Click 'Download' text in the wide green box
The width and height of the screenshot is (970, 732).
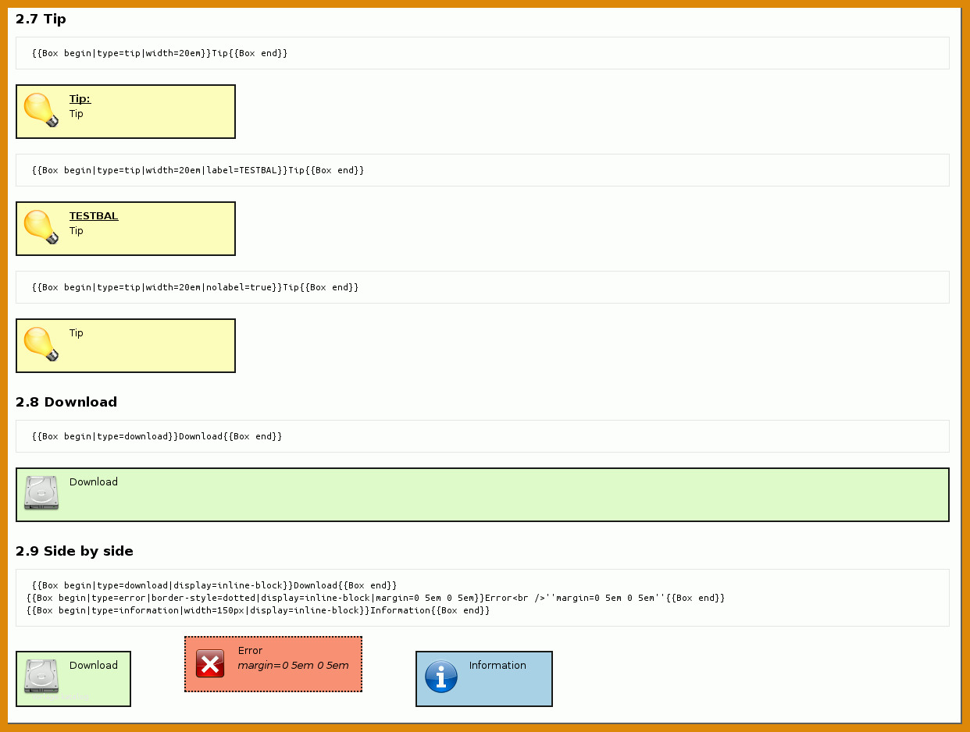pos(94,482)
